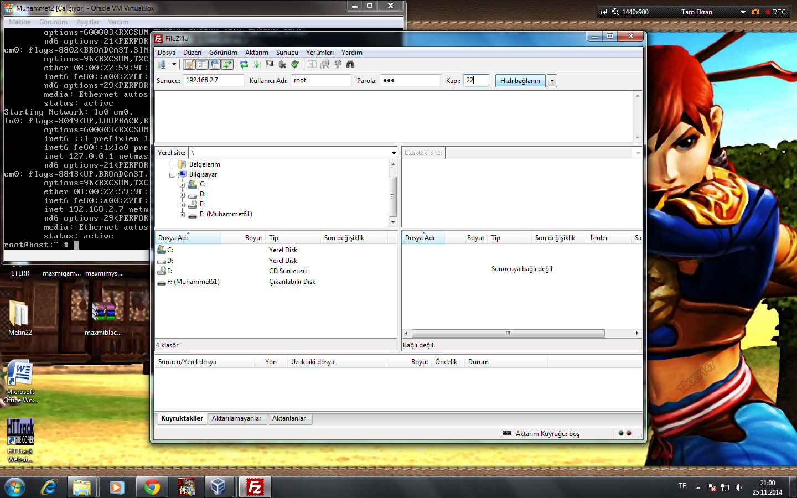Screen dimensions: 797x498
Task: Open the Aktarım menu
Action: coord(257,53)
